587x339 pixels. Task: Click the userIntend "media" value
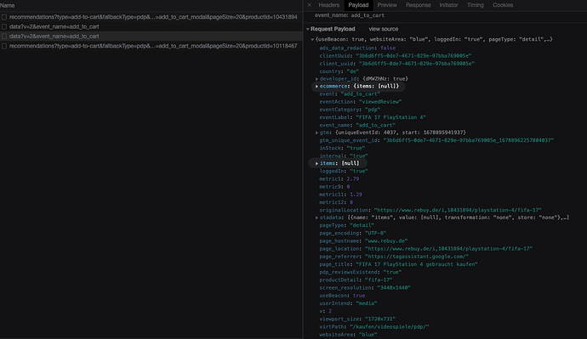point(367,303)
